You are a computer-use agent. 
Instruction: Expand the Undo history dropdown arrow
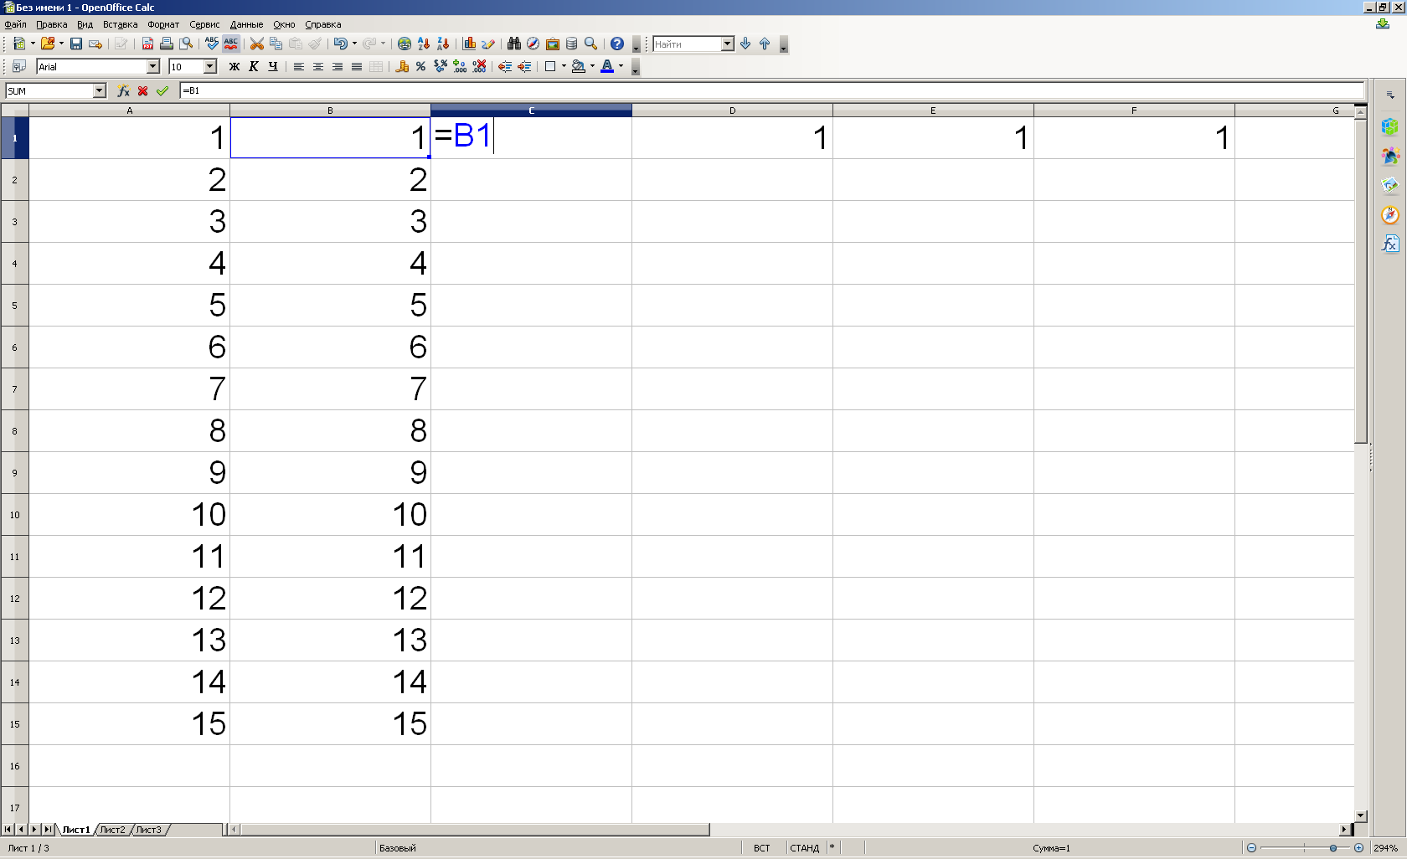[354, 44]
